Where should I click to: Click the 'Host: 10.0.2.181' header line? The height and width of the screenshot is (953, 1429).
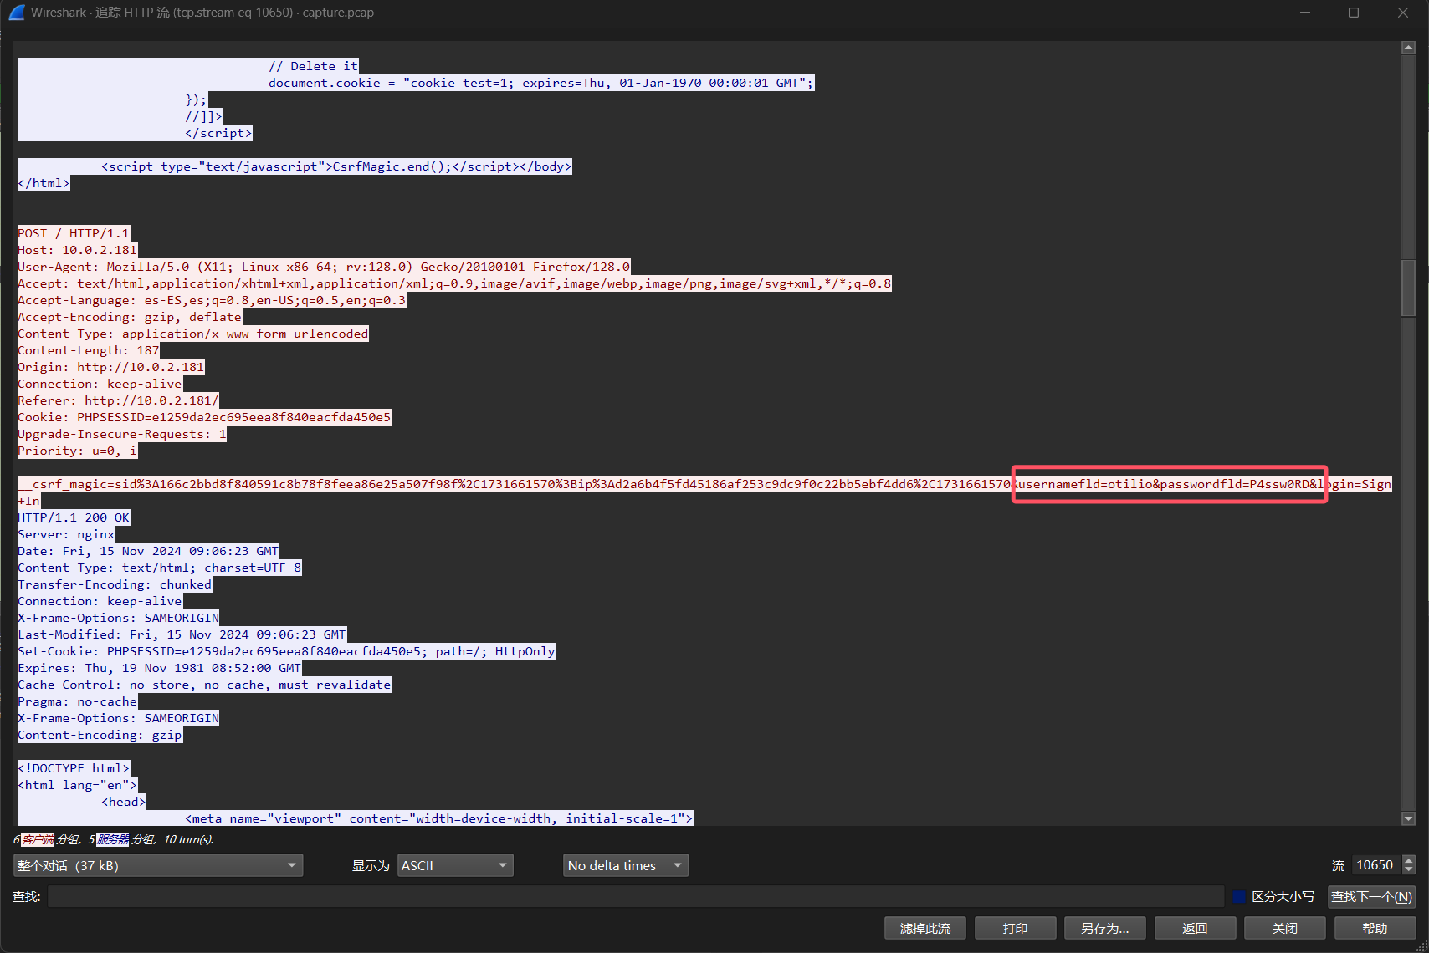(77, 250)
